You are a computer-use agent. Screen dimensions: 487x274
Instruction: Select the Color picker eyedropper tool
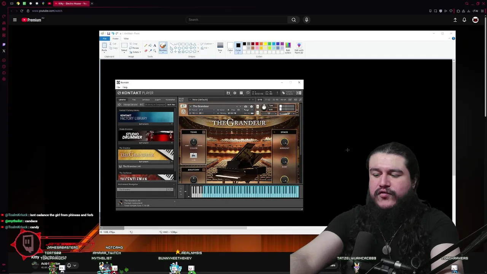[x=150, y=51]
